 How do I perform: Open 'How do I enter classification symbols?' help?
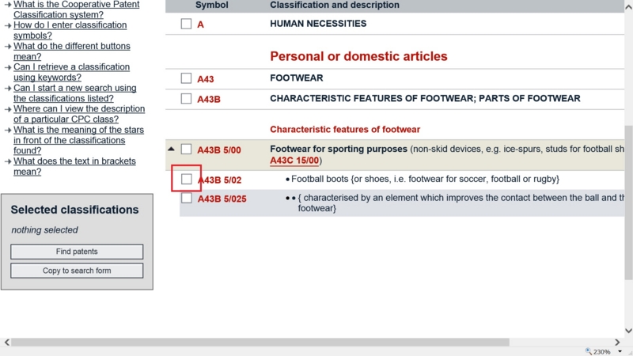pyautogui.click(x=70, y=30)
